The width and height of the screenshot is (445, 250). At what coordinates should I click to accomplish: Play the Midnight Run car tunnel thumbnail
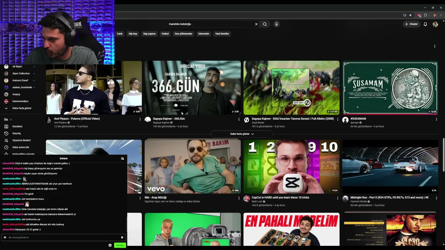(x=390, y=167)
